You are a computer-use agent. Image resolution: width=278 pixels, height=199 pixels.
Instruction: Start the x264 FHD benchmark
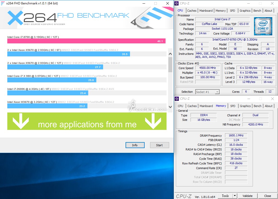[159, 145]
